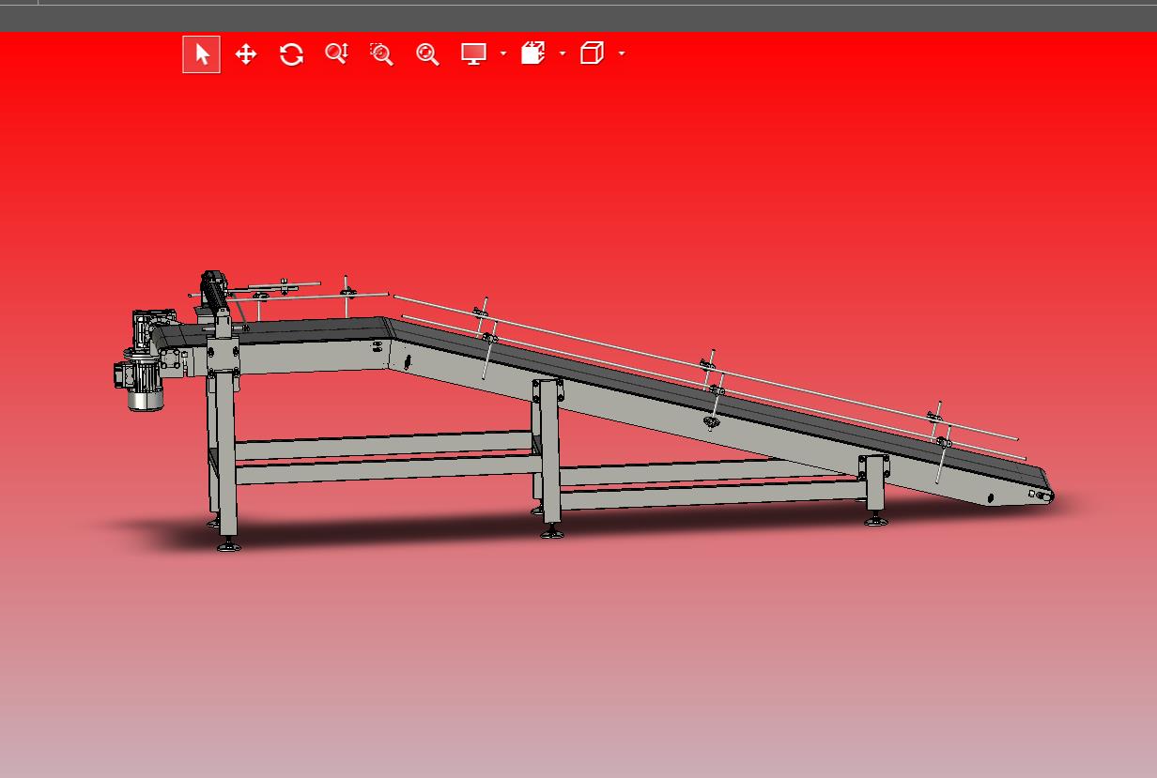Click the section view icon
1157x778 pixels.
(x=533, y=53)
